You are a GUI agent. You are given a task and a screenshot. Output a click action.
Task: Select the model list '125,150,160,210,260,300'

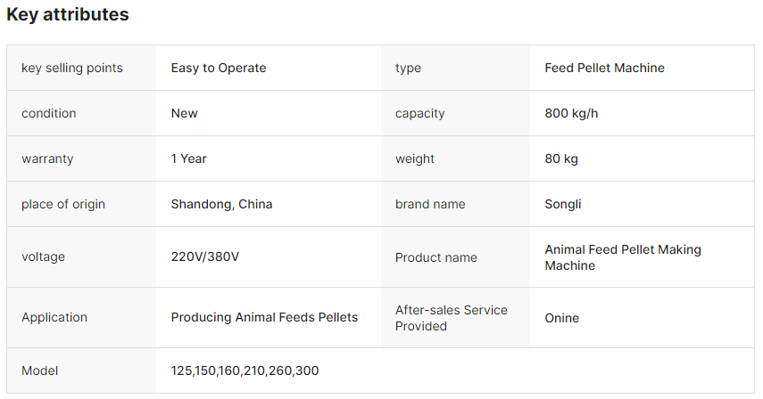tap(245, 370)
